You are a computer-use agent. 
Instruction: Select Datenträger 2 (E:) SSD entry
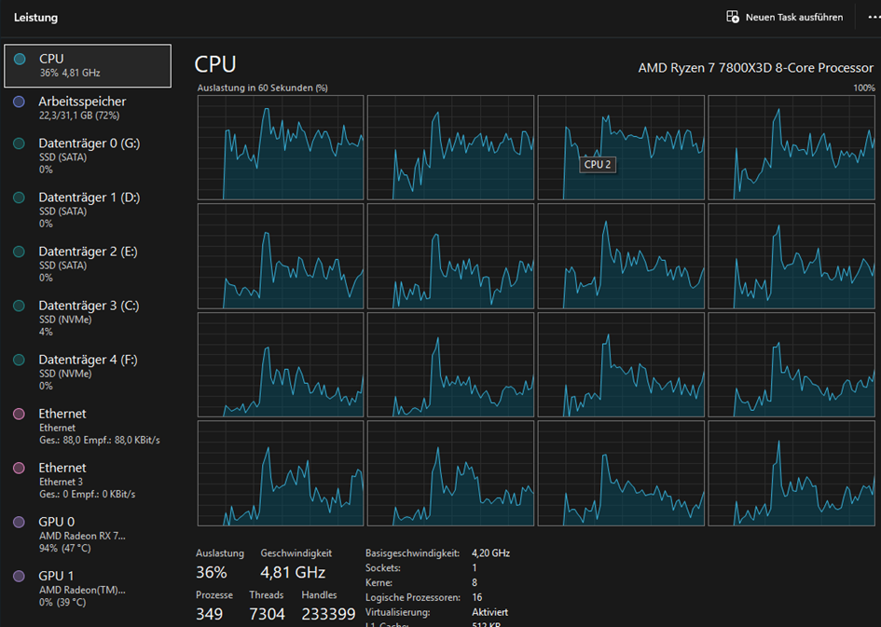pyautogui.click(x=88, y=264)
